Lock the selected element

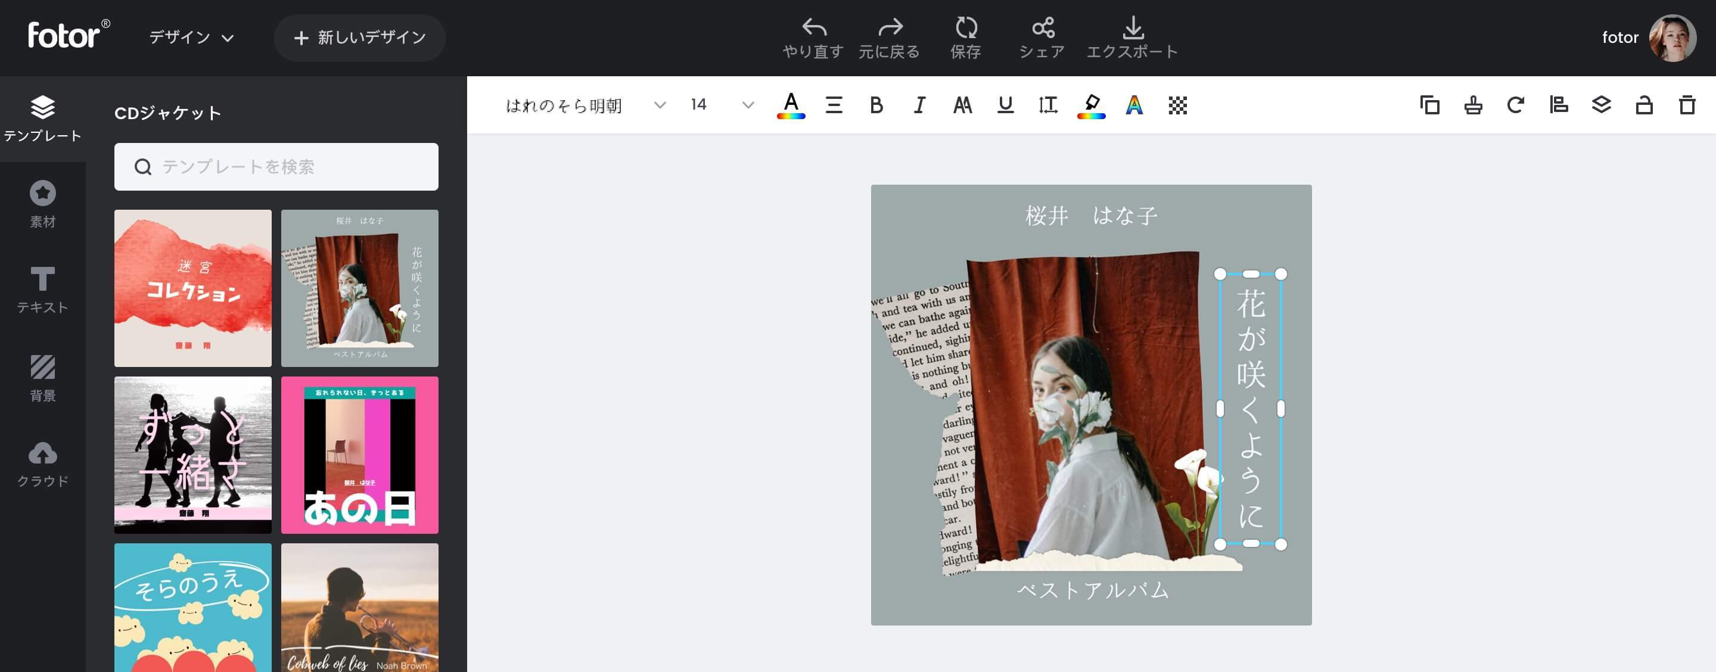point(1644,105)
